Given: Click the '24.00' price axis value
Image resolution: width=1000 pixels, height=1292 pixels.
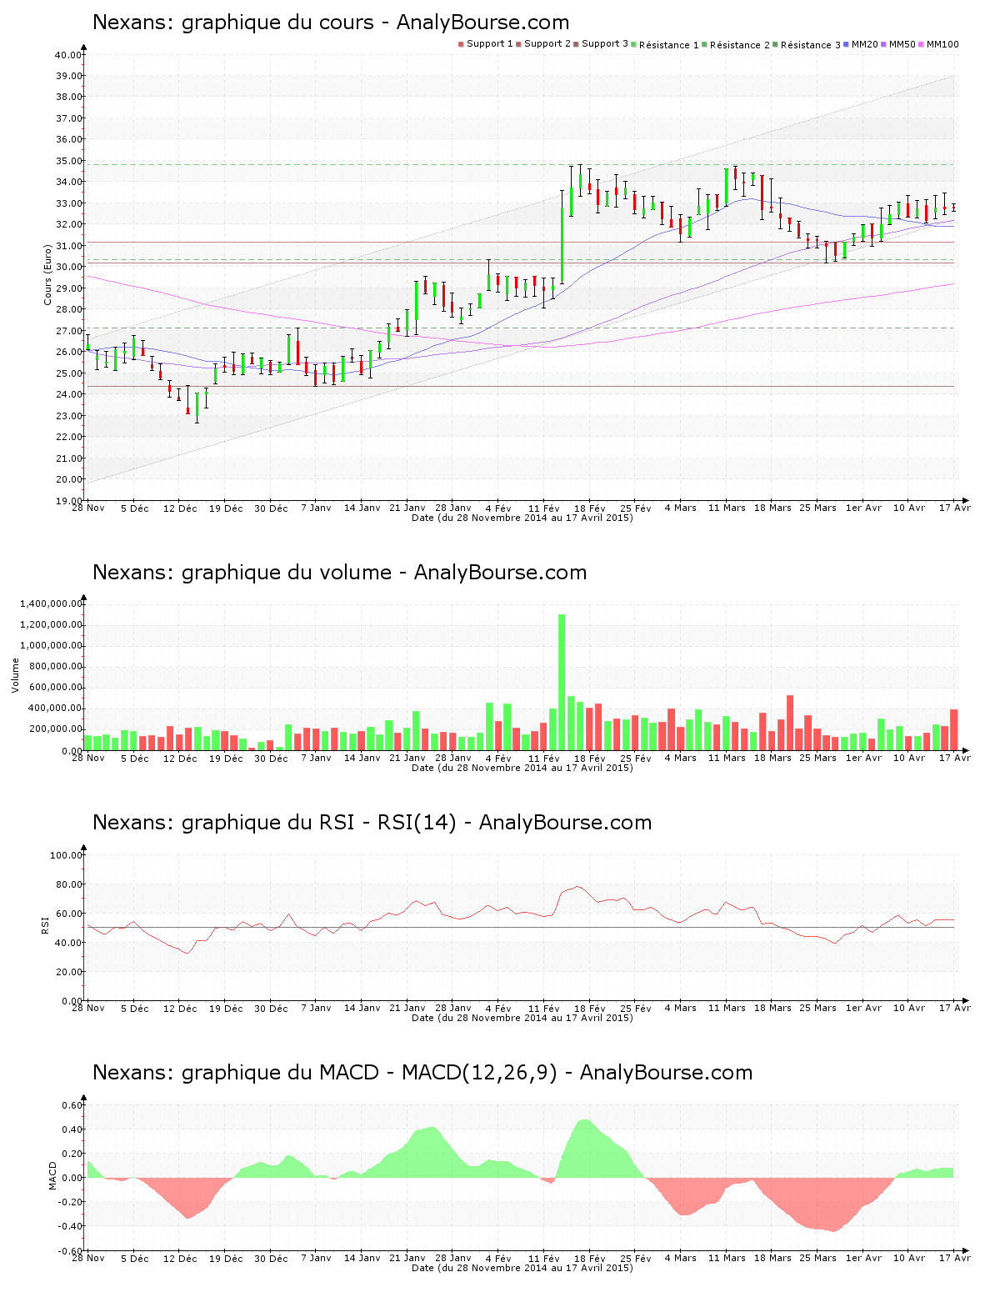Looking at the screenshot, I should tap(68, 394).
